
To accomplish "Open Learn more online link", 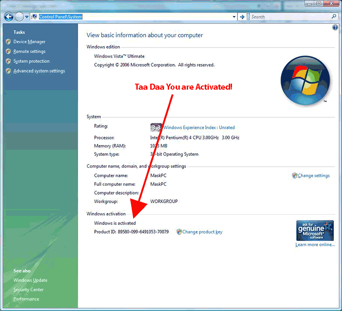I will click(315, 245).
